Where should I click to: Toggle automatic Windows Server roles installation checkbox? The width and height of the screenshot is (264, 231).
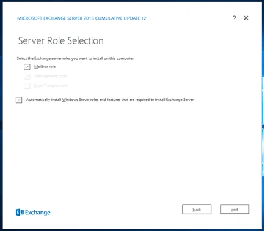[x=19, y=100]
